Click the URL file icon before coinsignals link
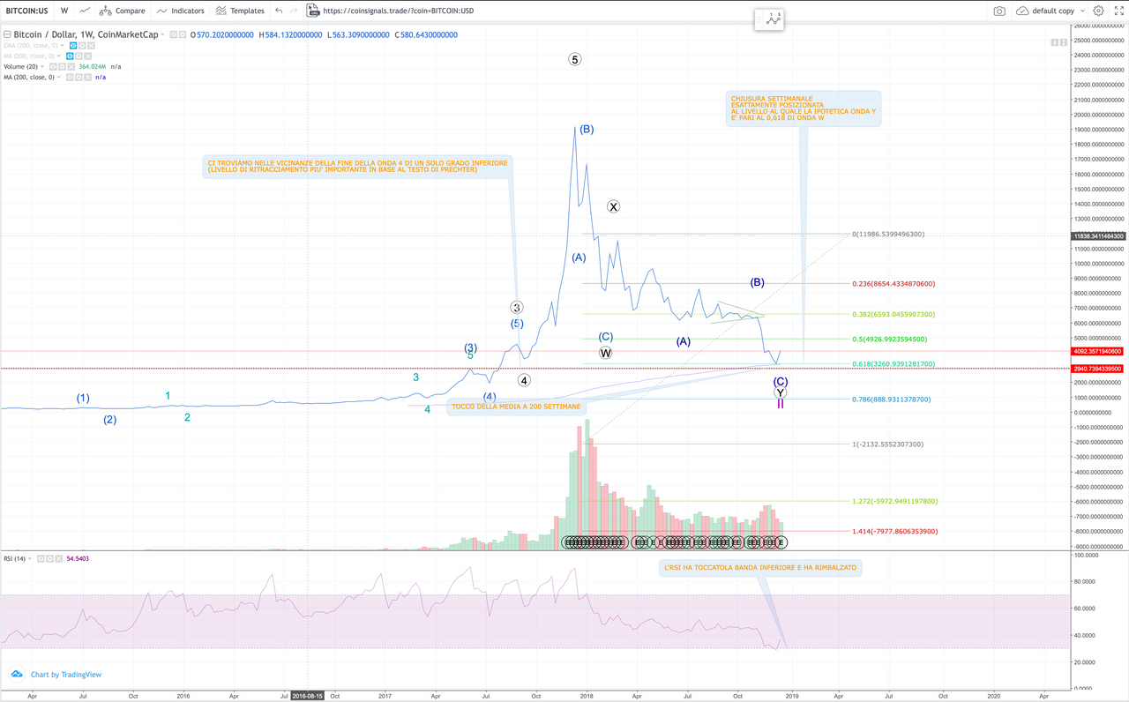This screenshot has width=1129, height=702. (313, 11)
